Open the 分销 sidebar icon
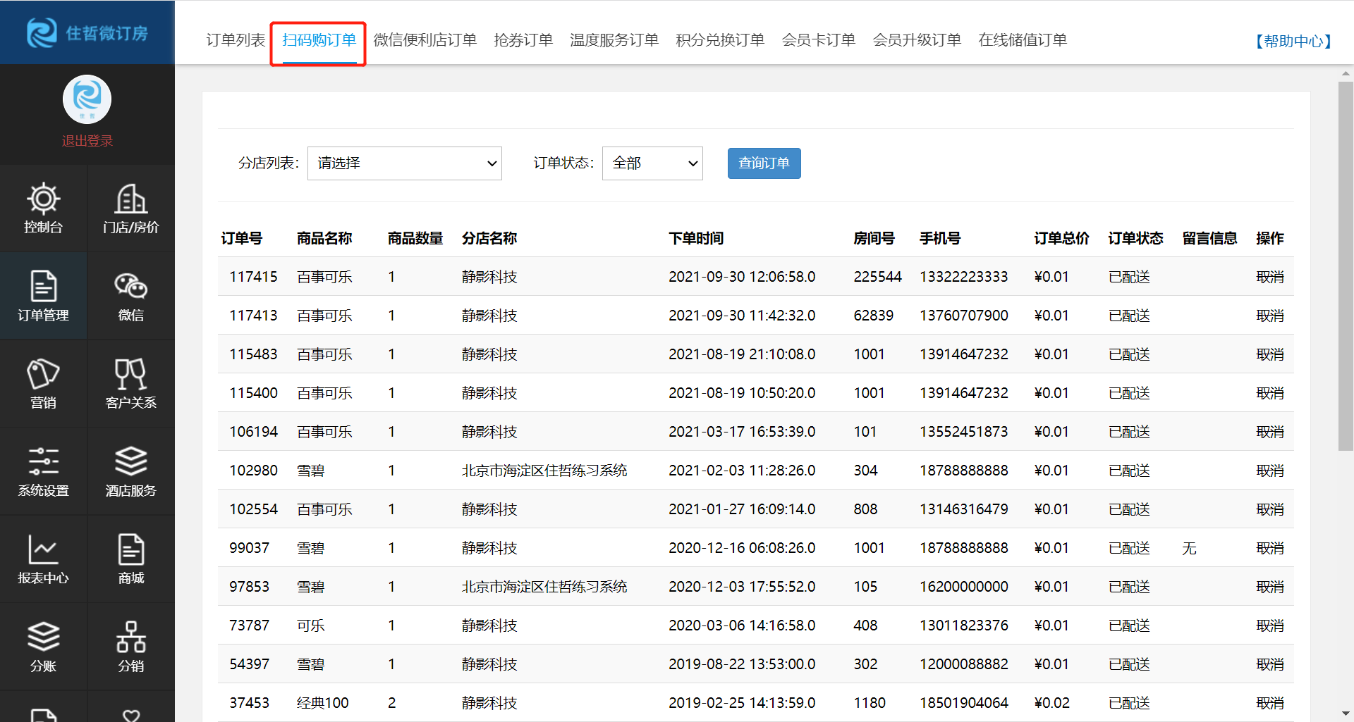Image resolution: width=1354 pixels, height=722 pixels. [x=131, y=647]
